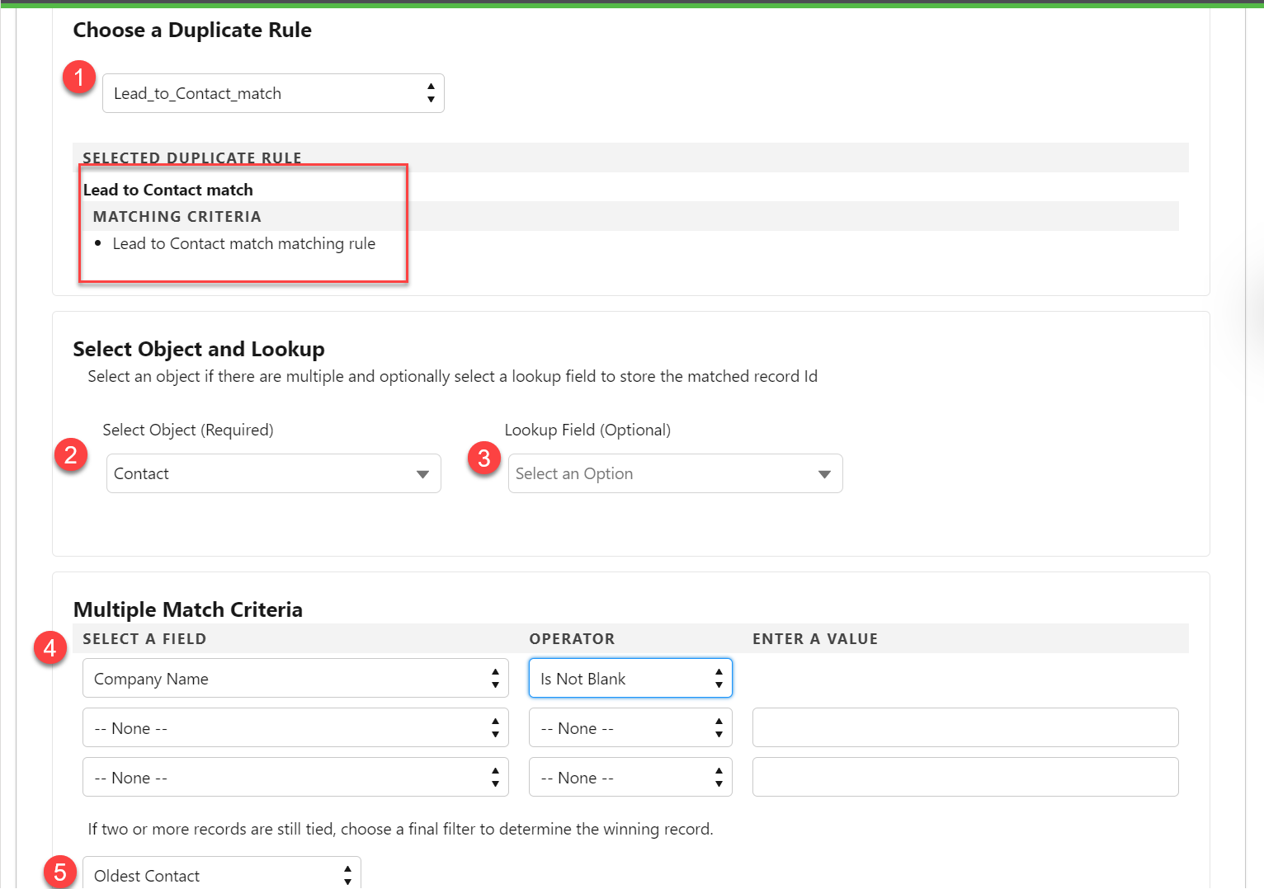The image size is (1264, 889).
Task: Click the red step 5 marker badge
Action: point(60,872)
